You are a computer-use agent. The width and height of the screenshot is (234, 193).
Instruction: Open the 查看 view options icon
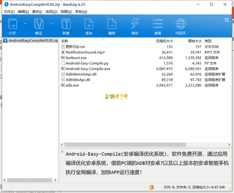click(x=158, y=27)
